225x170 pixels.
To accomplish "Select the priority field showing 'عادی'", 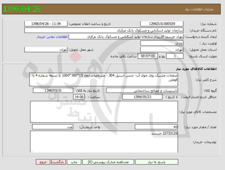I will pyautogui.click(x=162, y=43).
